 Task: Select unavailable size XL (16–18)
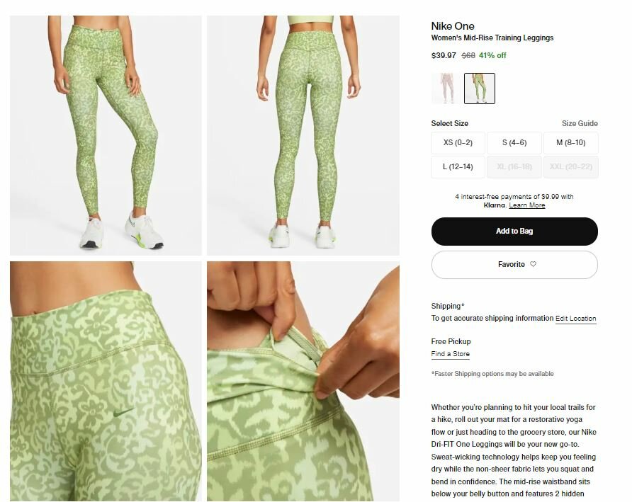[514, 167]
